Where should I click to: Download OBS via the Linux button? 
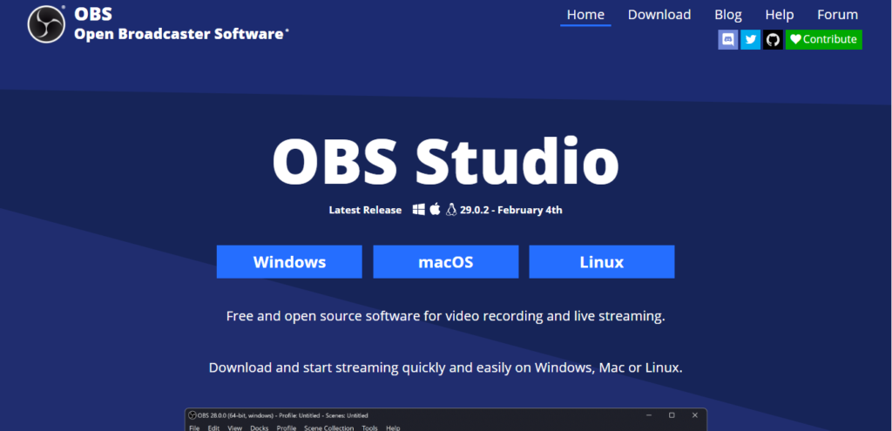pos(602,261)
